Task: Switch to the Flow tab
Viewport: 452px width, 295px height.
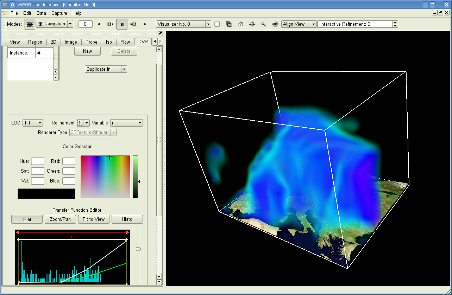Action: (125, 42)
